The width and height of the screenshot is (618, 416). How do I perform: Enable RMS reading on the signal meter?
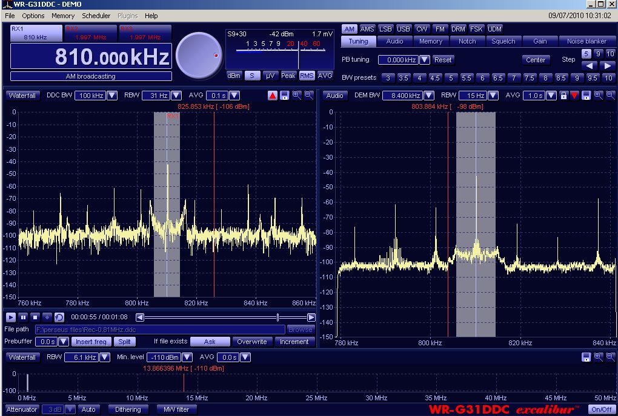coord(307,76)
